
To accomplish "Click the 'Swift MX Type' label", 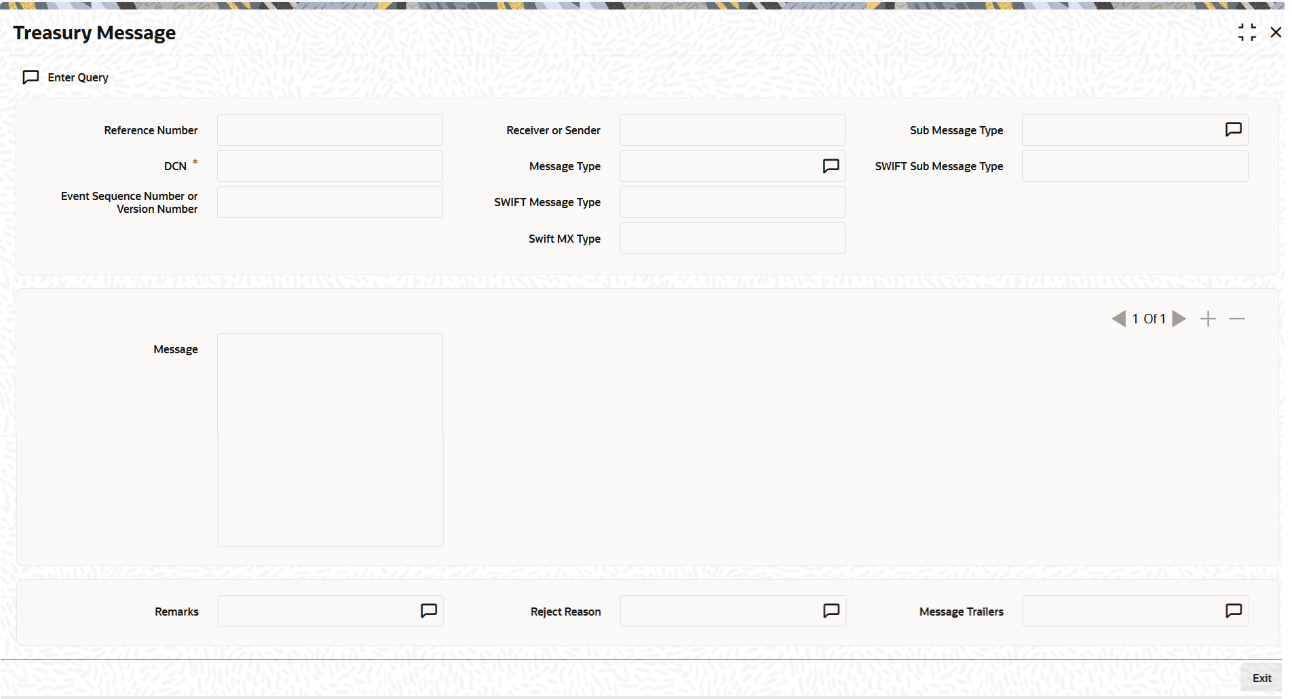I will (x=565, y=239).
